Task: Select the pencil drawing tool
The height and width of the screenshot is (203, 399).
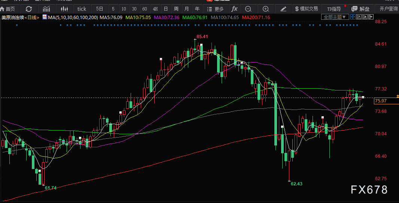Action: pyautogui.click(x=283, y=9)
